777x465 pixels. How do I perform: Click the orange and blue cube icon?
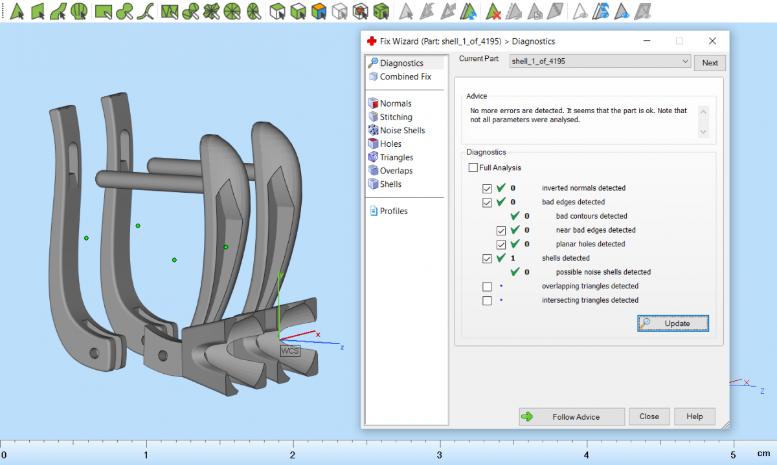click(319, 11)
